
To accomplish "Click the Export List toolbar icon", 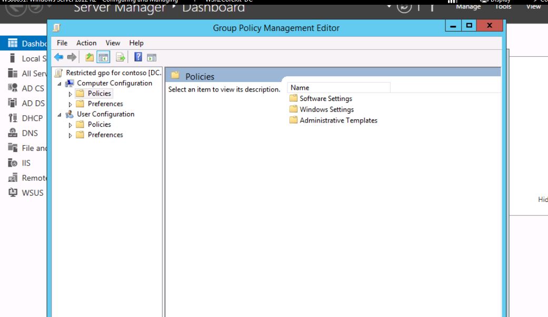I will (121, 57).
